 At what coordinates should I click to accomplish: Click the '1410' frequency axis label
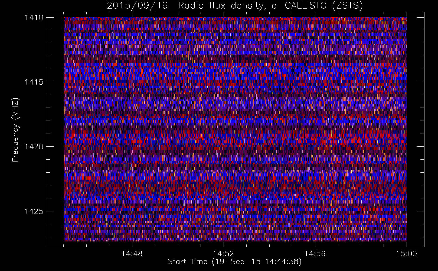34,18
